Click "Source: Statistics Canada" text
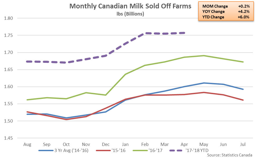Viewport: 256px width, 158px height. pos(229,155)
